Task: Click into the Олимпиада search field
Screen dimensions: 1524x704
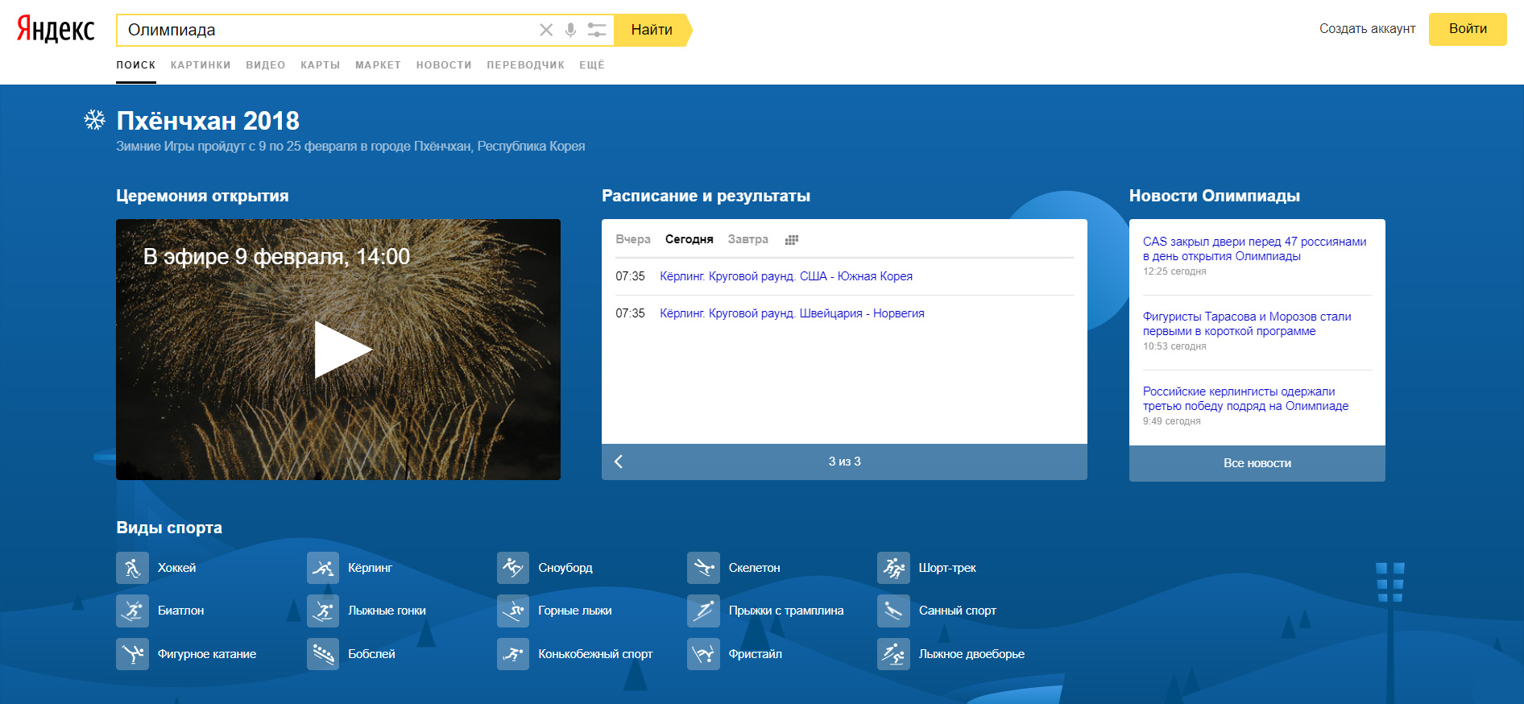Action: click(x=322, y=30)
